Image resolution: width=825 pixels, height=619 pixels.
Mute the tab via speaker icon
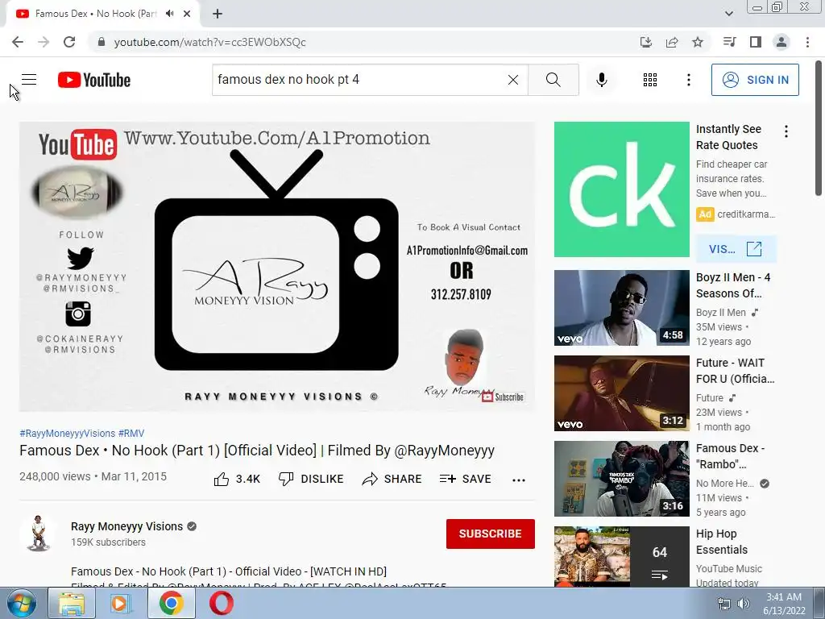click(x=169, y=14)
